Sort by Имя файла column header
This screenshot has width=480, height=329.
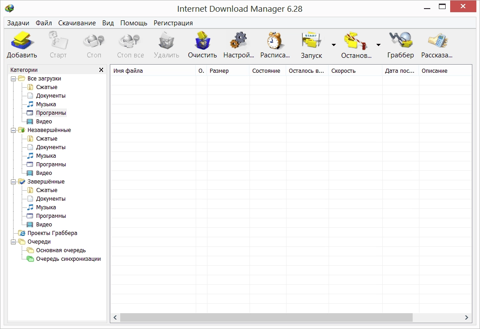click(153, 70)
